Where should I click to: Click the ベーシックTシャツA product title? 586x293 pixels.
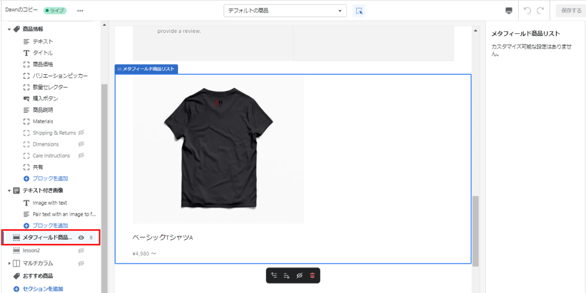163,238
